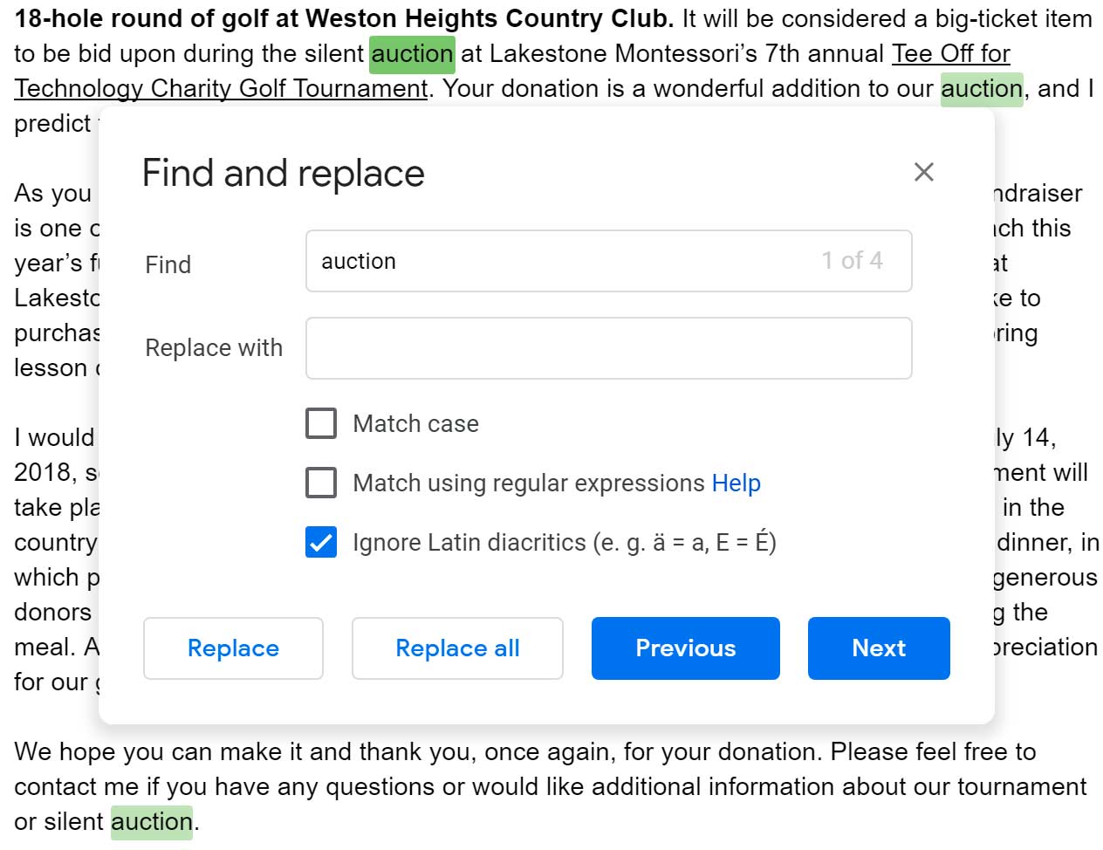Click the dark-green highlighted 'auction' after 'silent'

(412, 54)
